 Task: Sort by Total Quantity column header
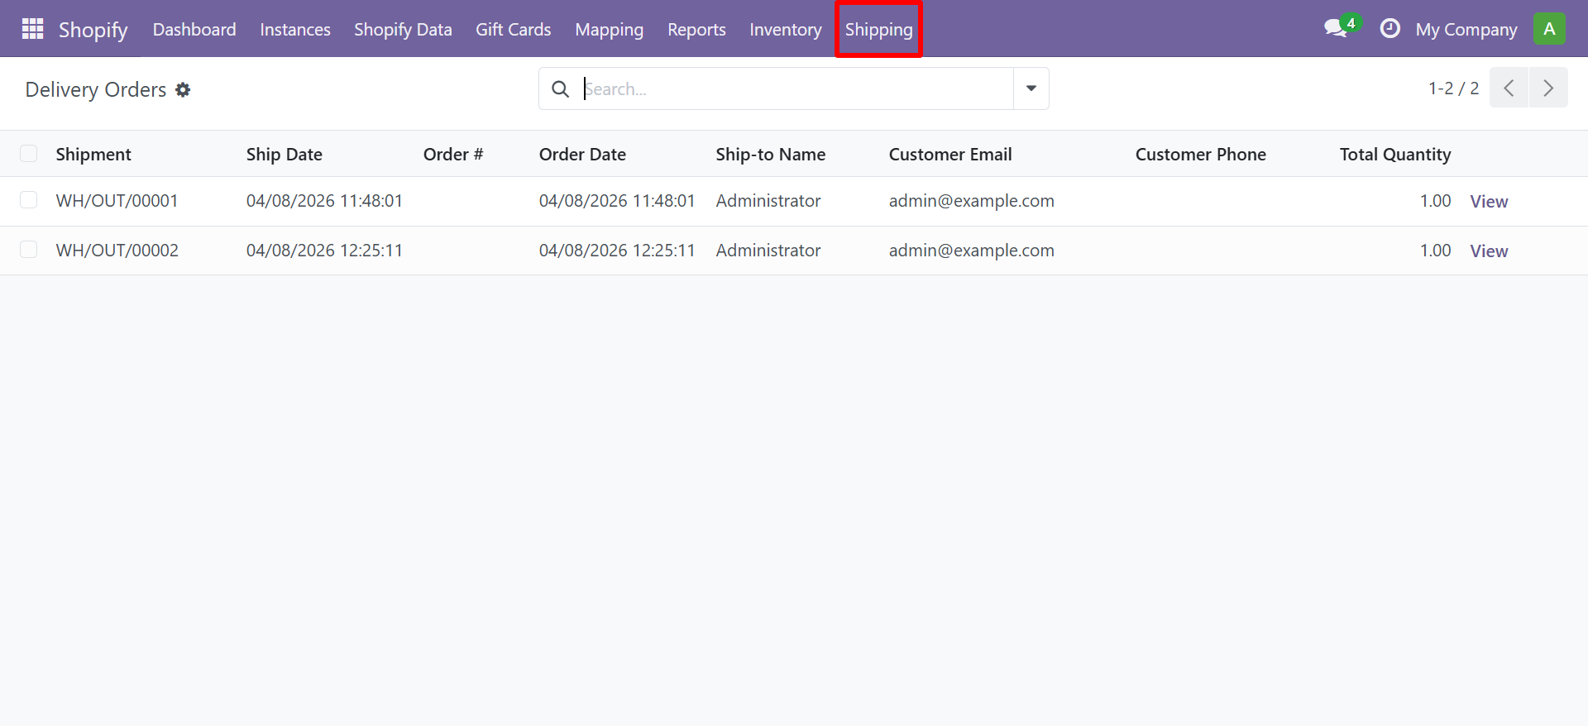point(1395,155)
